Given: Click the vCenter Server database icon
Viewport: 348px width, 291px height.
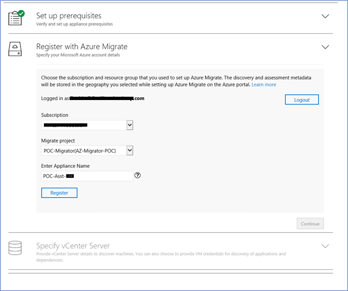Looking at the screenshot, I should tap(15, 248).
